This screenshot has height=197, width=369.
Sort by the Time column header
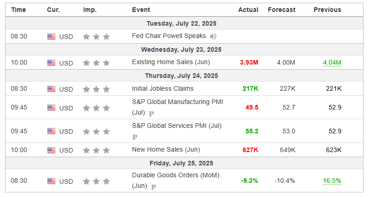pyautogui.click(x=19, y=10)
